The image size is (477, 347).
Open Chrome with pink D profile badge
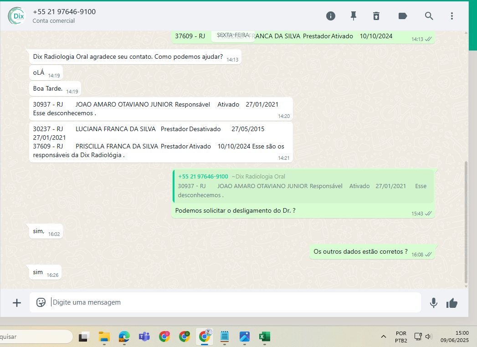click(164, 337)
